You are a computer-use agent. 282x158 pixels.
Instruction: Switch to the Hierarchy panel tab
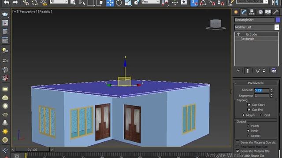coord(252,12)
